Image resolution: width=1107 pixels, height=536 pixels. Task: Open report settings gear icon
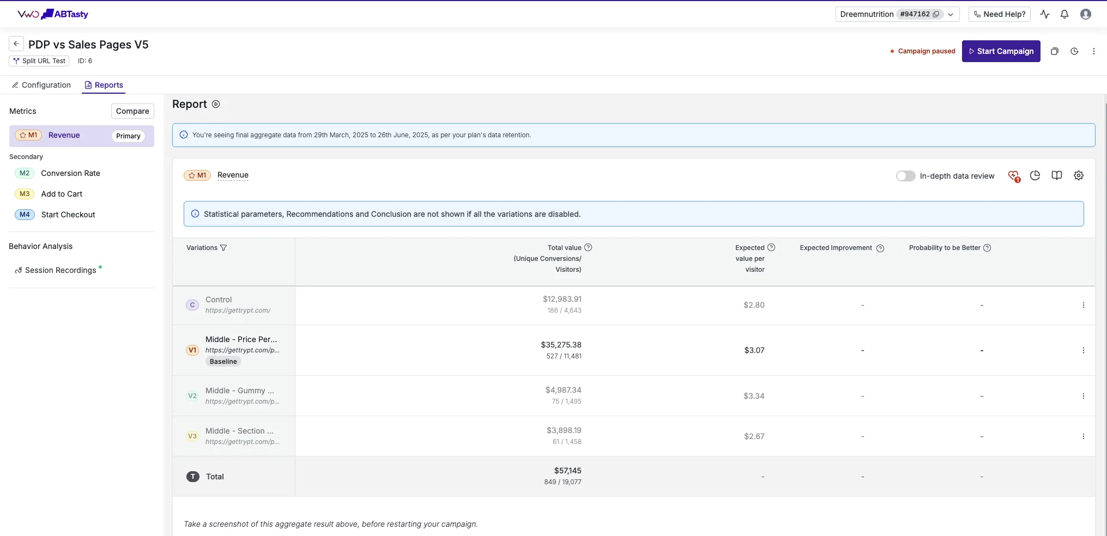click(1079, 175)
